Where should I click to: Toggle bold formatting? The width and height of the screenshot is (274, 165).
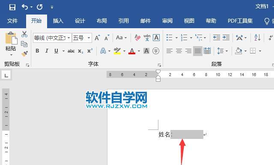(37, 51)
